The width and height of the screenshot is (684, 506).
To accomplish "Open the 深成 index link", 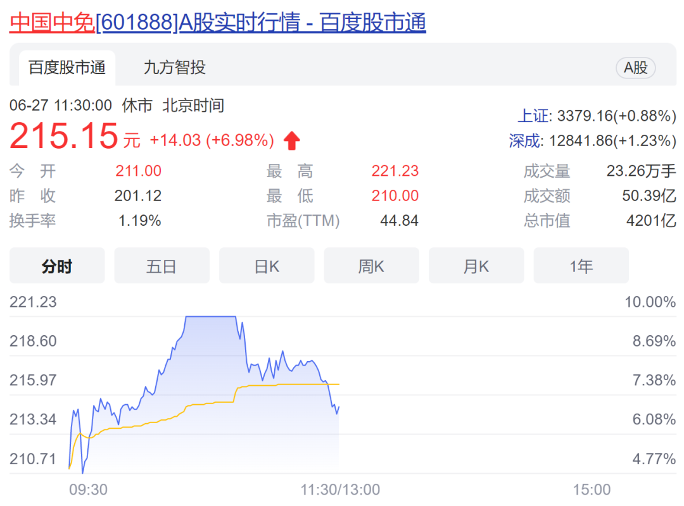I will click(x=525, y=140).
